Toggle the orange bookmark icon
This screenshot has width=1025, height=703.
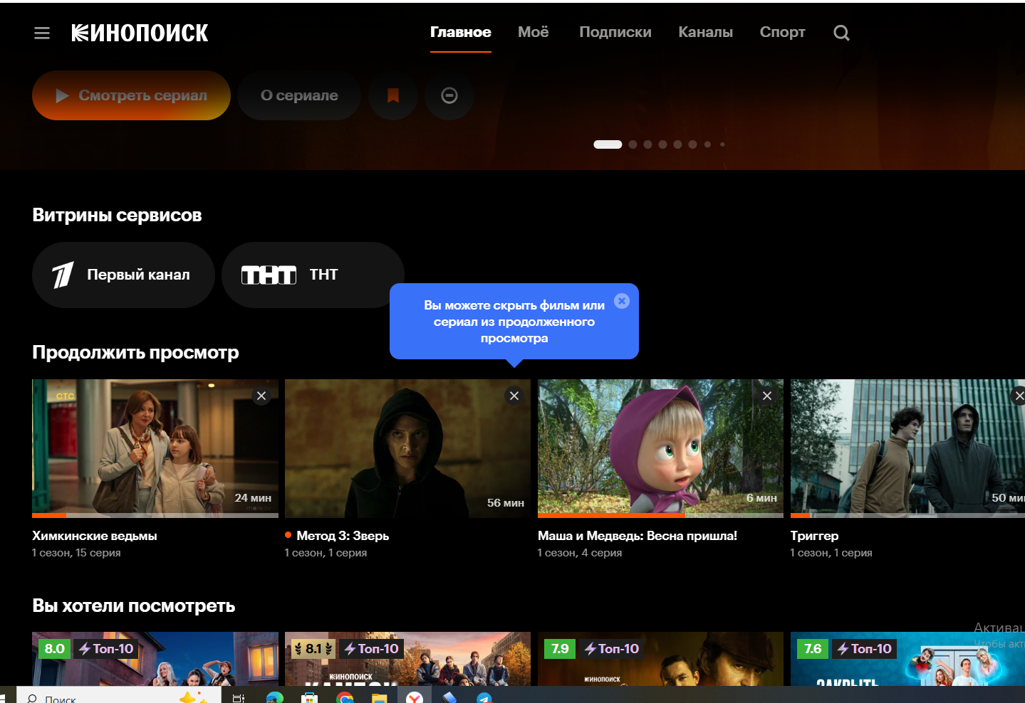click(x=392, y=95)
